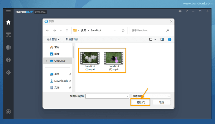Click the Bandicut Home sidebar icon
The width and height of the screenshot is (215, 124).
pos(8,22)
